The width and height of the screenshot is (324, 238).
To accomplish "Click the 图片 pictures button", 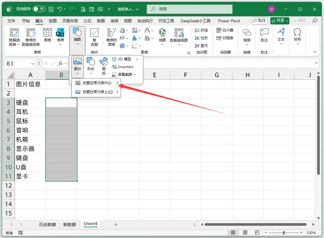I will pos(77,66).
